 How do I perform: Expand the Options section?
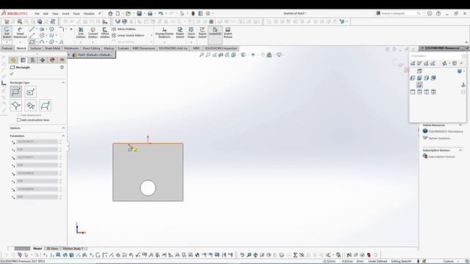pyautogui.click(x=63, y=128)
